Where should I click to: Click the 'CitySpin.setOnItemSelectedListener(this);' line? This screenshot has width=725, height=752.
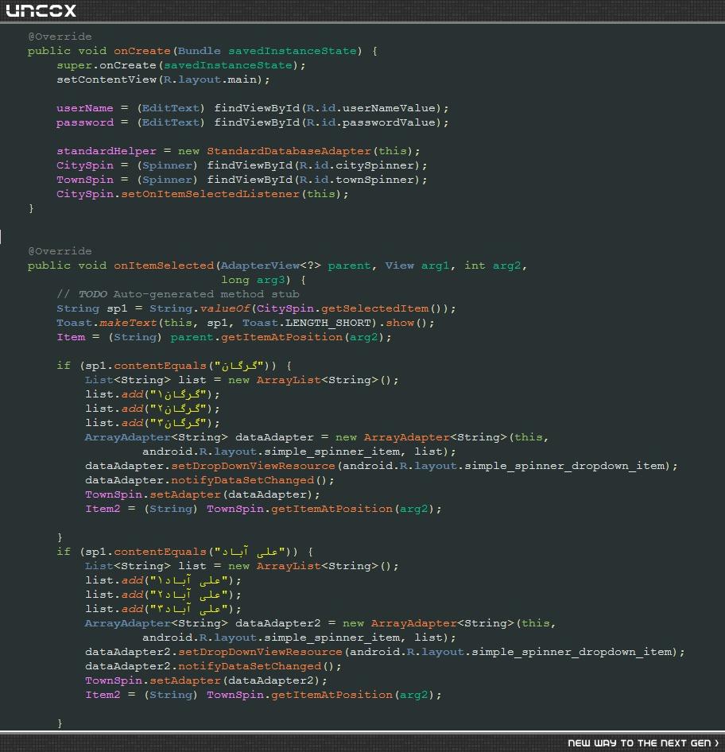[203, 194]
